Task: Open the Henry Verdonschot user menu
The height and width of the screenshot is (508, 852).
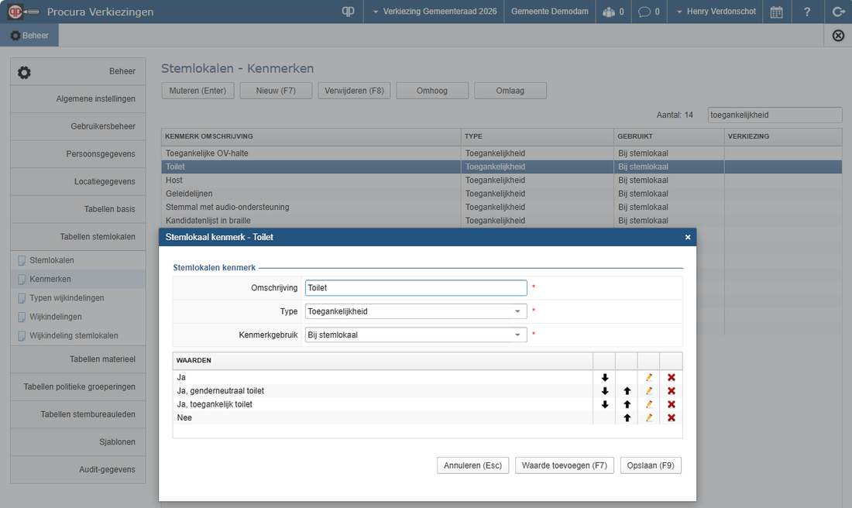Action: coord(715,12)
